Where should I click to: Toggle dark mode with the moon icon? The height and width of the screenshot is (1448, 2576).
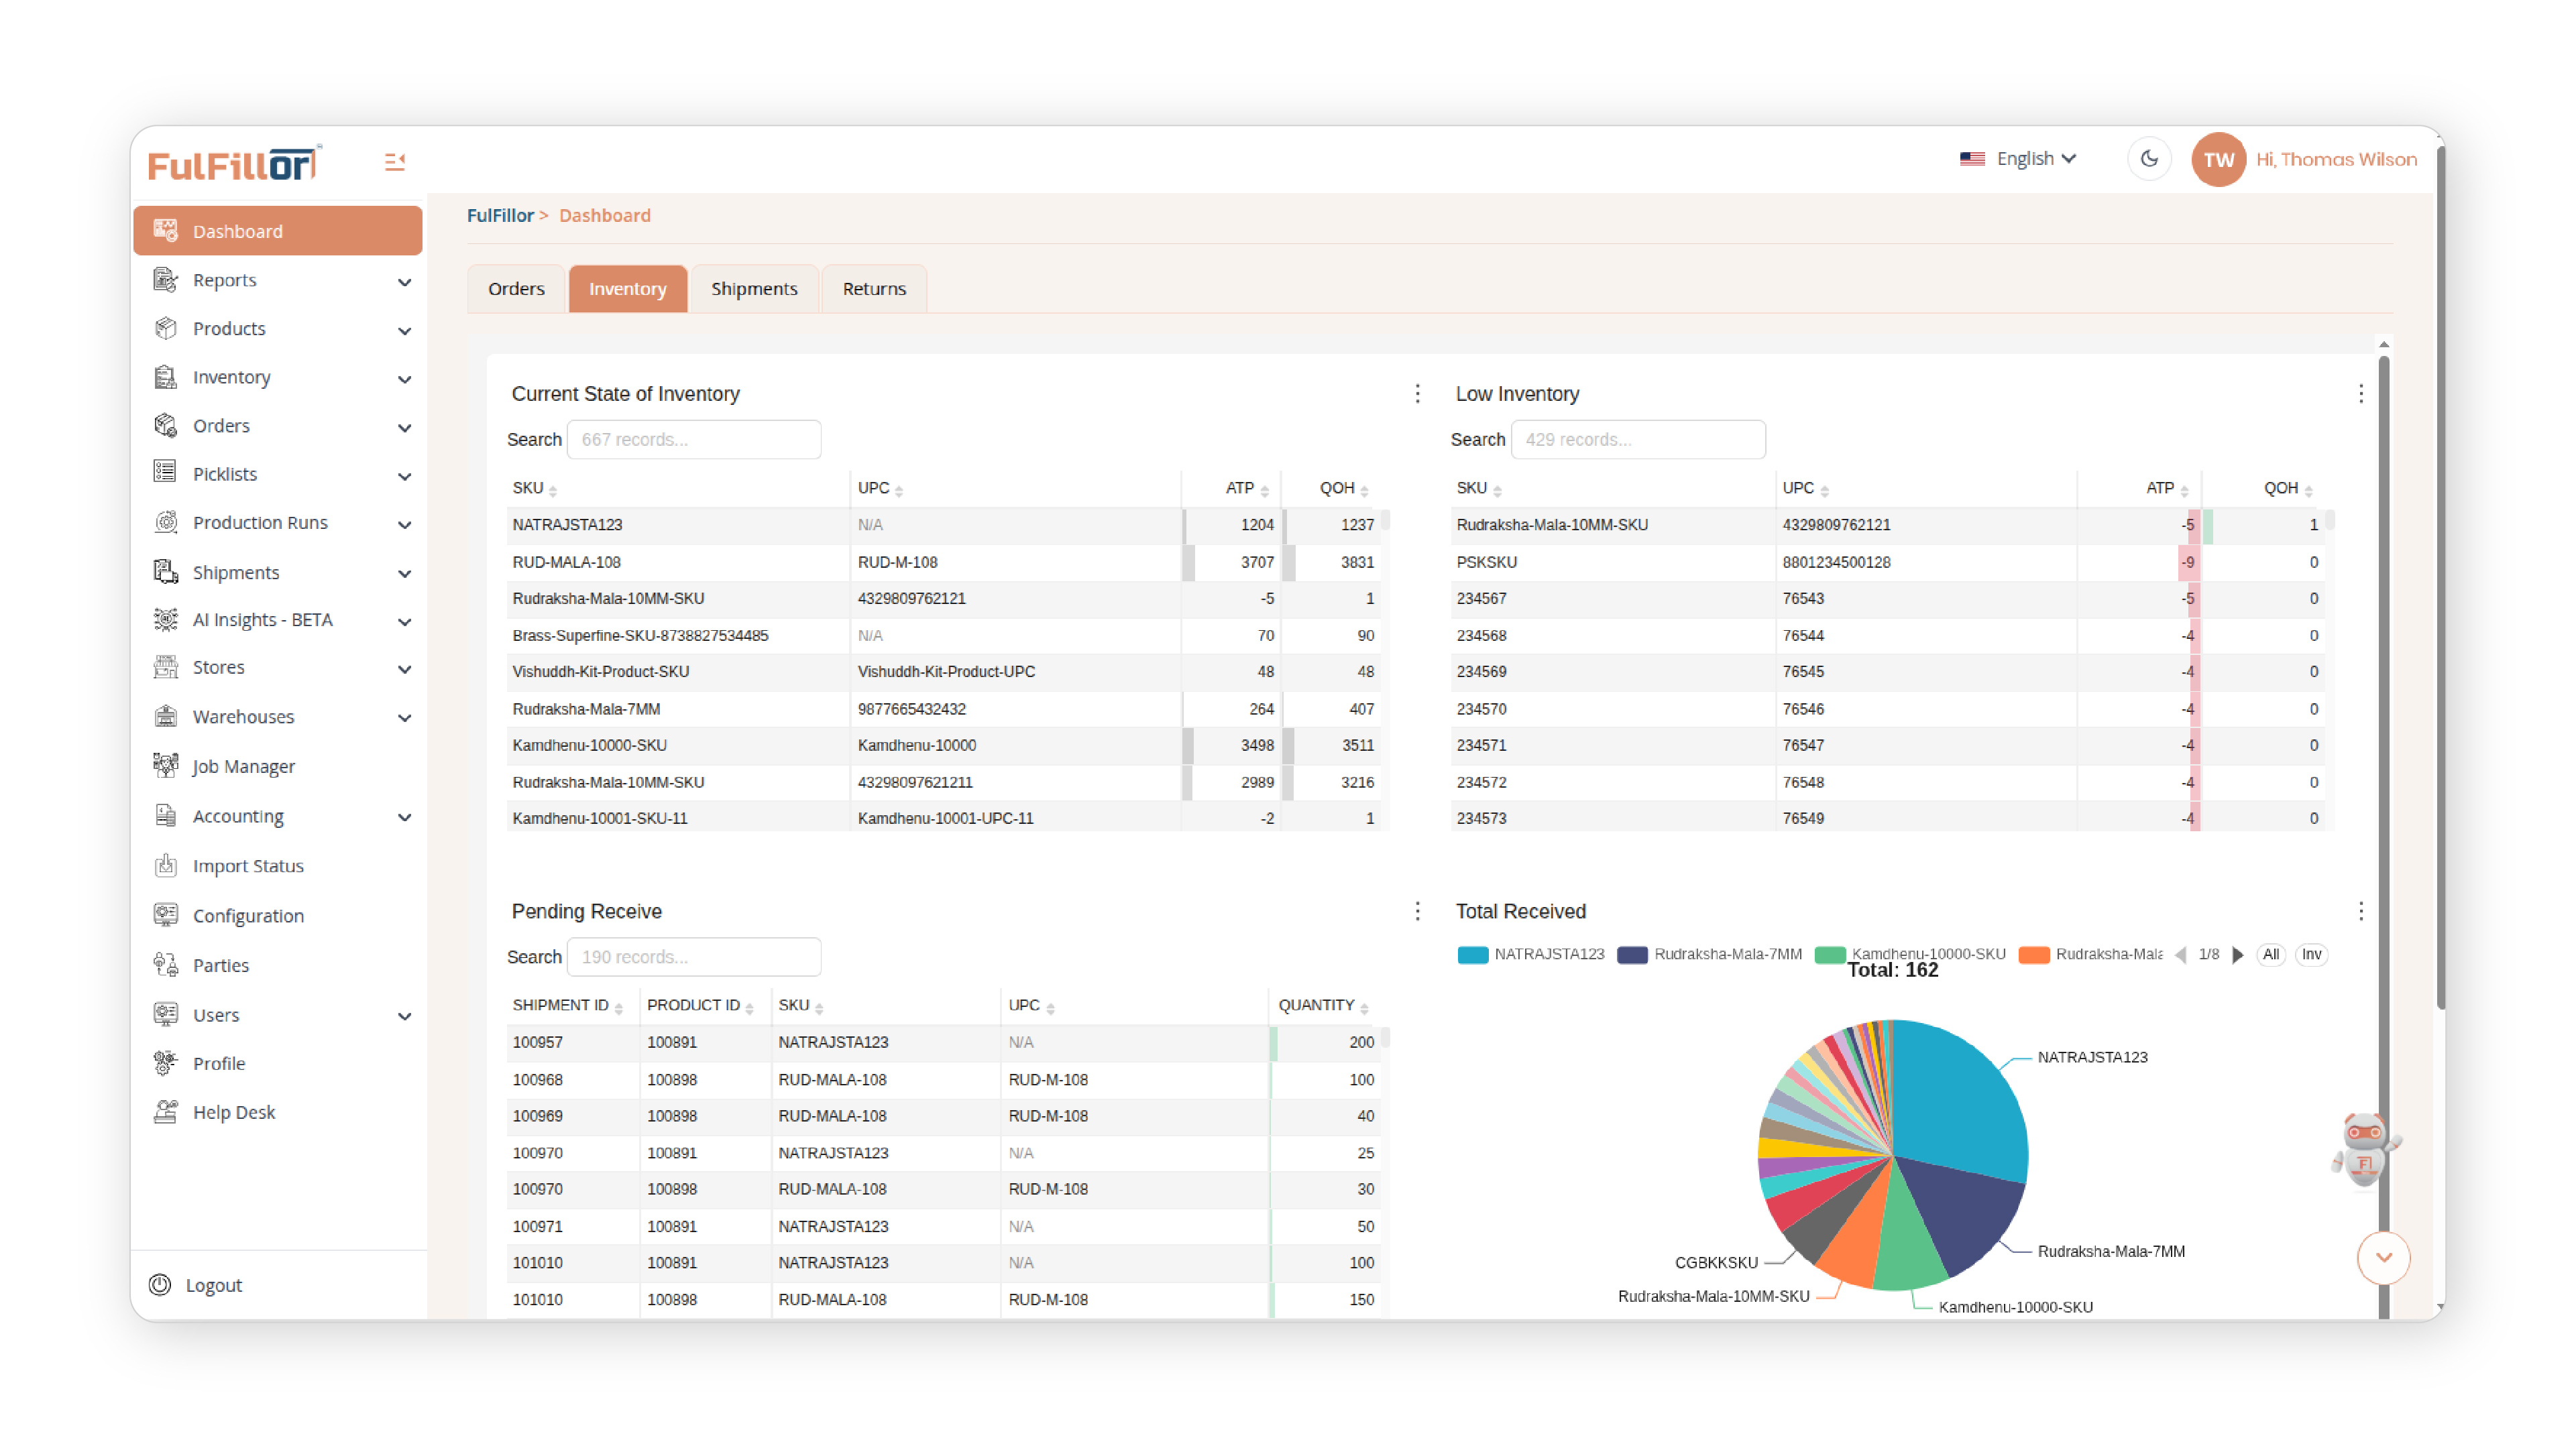click(2149, 158)
